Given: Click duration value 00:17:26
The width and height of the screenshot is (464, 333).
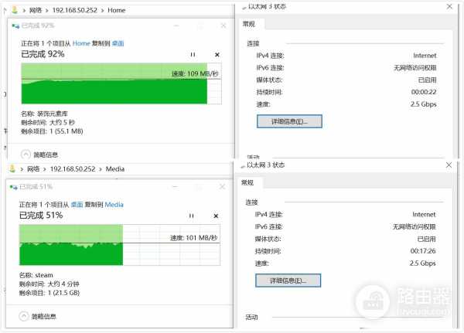Looking at the screenshot, I should pyautogui.click(x=423, y=251).
